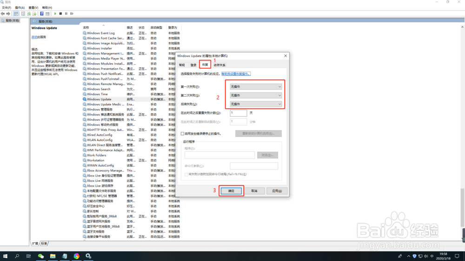Open the notepad-like taskbar app icon
Screen dimensions: 465x261
pyautogui.click(x=65, y=256)
